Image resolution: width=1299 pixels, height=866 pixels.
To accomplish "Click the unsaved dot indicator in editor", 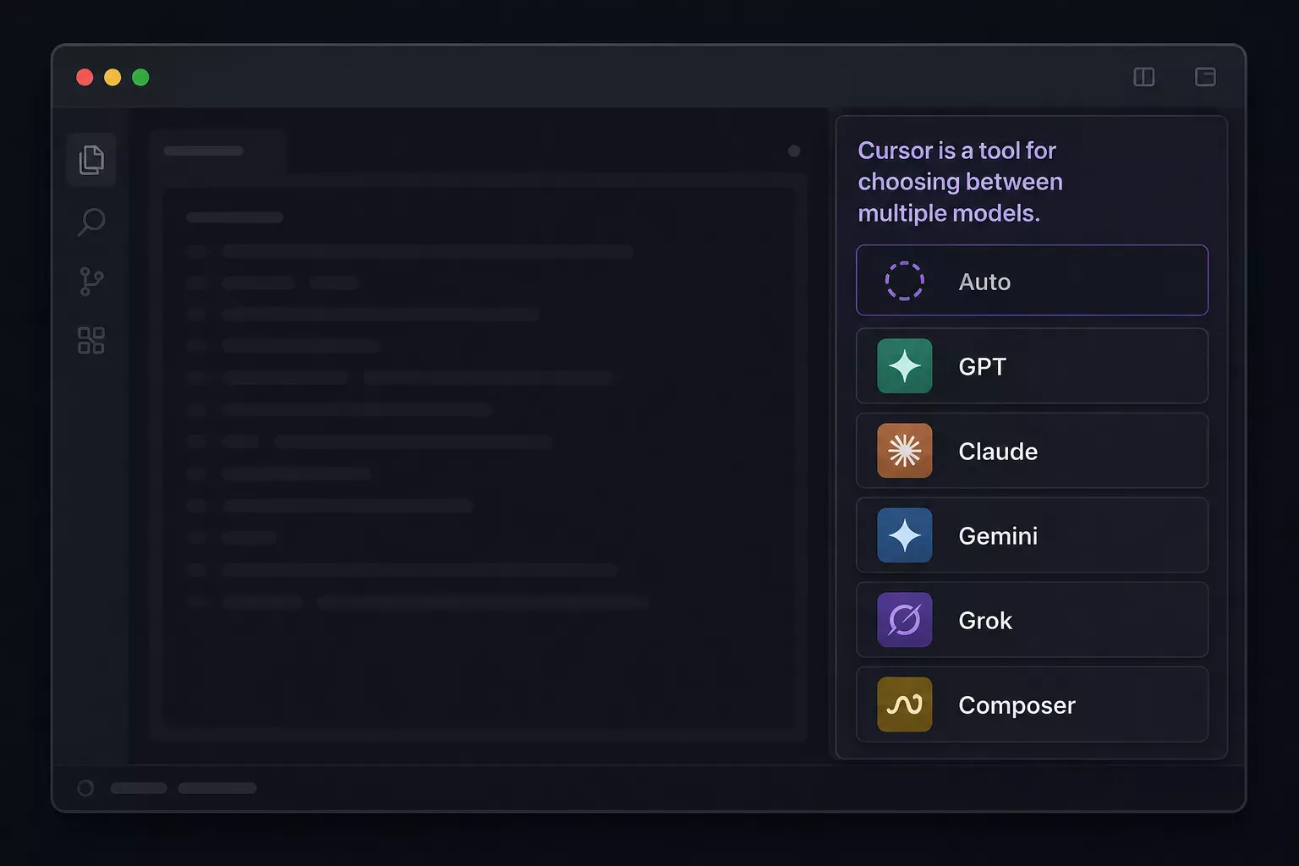I will point(793,151).
